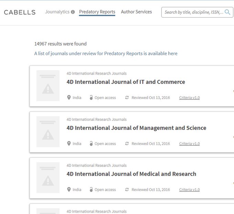This screenshot has height=214, width=234.
Task: Click 'Reviewed Oct 13, 2016' in Management and Science card
Action: point(151,144)
